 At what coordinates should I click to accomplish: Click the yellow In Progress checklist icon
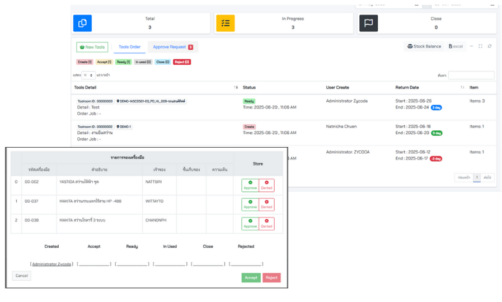[226, 23]
